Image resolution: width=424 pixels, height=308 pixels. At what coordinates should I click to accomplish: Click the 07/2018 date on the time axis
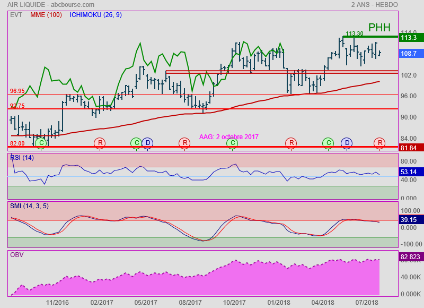pos(367,303)
